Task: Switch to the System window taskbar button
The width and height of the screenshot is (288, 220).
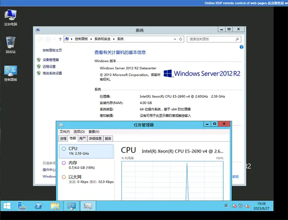Action: point(71,206)
